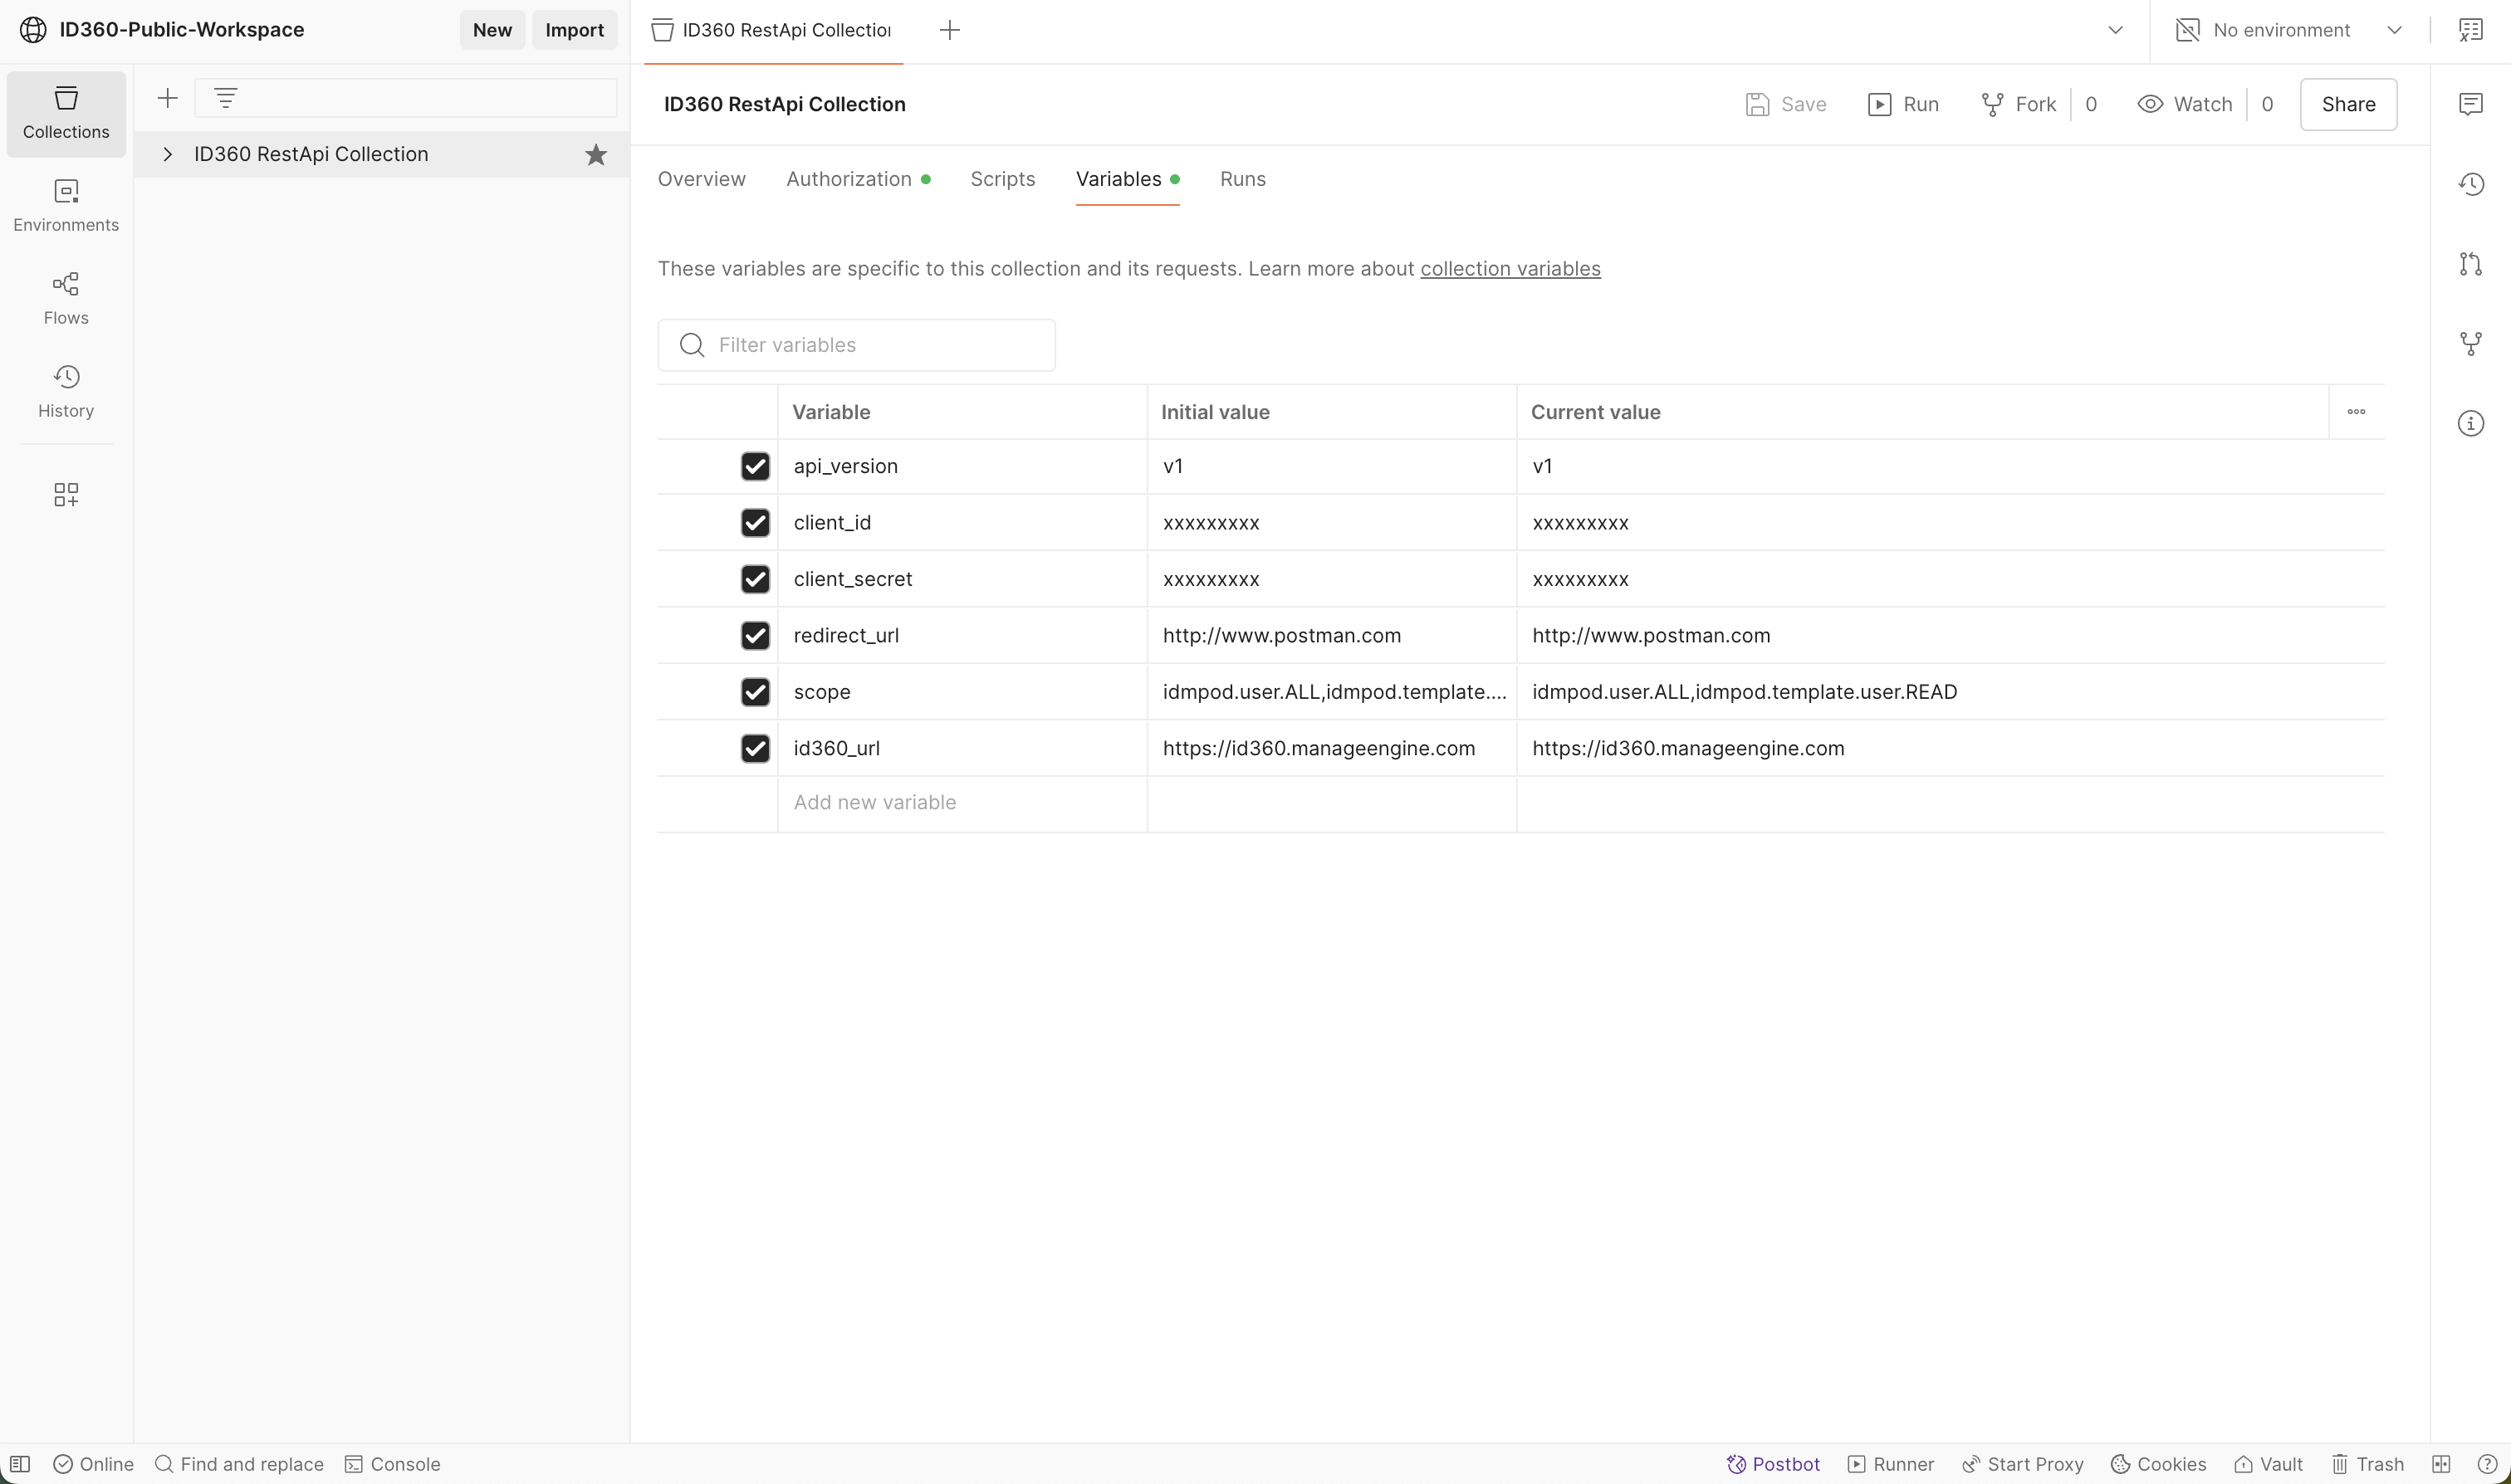Open the Console in status bar

393,1464
